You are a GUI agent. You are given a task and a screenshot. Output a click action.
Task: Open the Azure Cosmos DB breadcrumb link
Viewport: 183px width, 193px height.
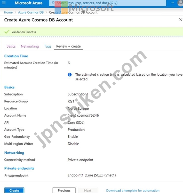click(31, 12)
